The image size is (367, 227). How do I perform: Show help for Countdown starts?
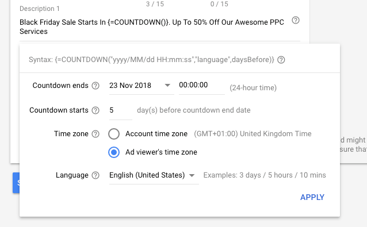point(95,110)
